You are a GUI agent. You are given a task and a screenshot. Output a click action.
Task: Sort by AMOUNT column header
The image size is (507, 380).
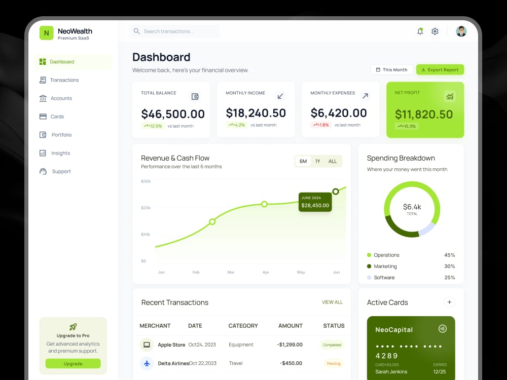291,326
